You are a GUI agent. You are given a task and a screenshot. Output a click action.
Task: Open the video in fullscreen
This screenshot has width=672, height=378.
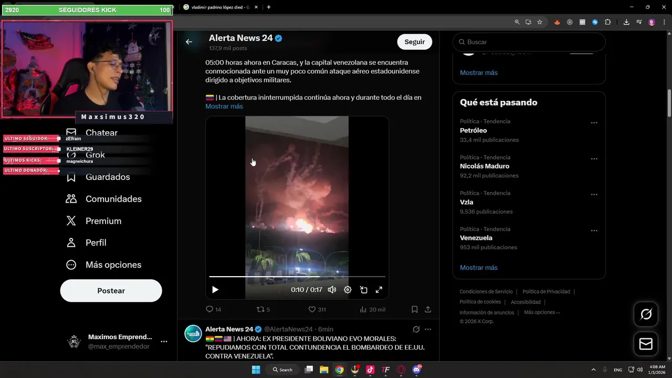pyautogui.click(x=379, y=290)
